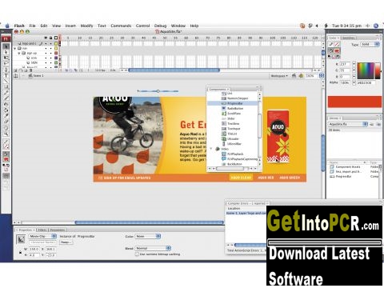The height and width of the screenshot is (288, 384).
Task: Open the Workspace dropdown in edit bar
Action: [x=279, y=76]
